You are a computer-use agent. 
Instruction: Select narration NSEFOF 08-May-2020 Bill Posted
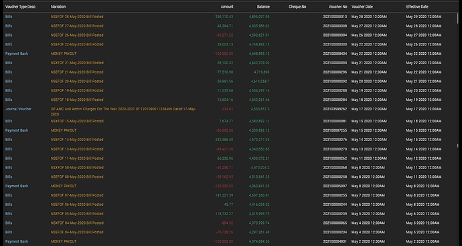[77, 177]
